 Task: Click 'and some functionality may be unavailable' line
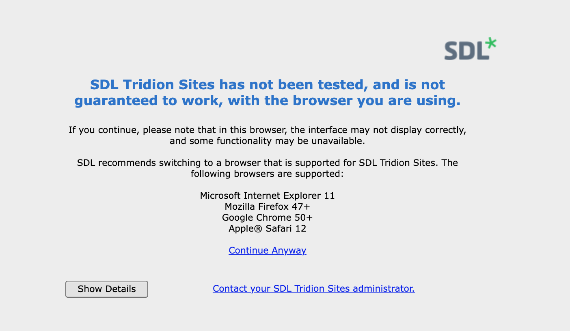pos(268,141)
